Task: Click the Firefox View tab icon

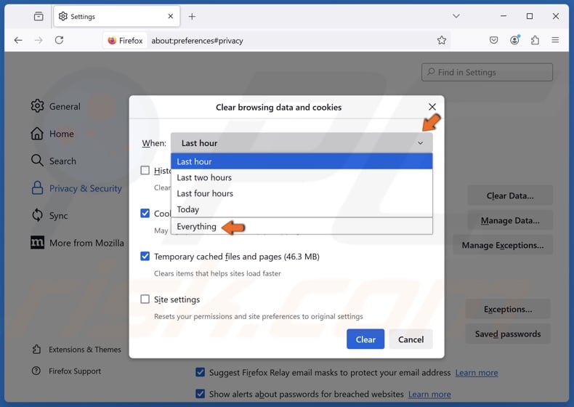Action: point(39,17)
